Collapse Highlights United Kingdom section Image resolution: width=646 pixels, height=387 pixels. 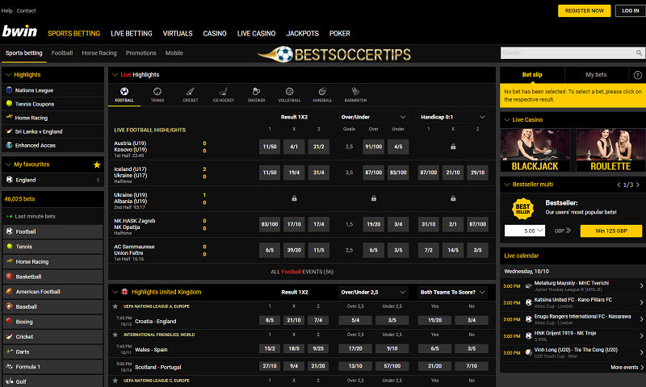coord(115,292)
